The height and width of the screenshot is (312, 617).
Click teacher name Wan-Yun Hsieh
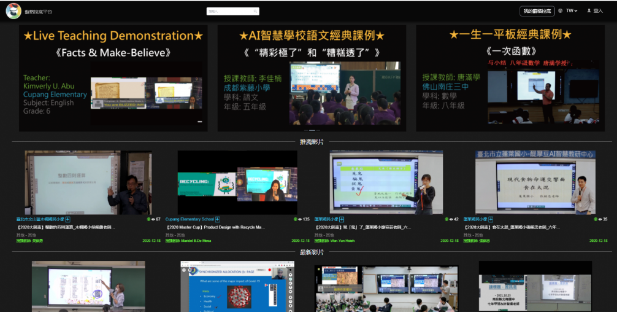pos(342,241)
